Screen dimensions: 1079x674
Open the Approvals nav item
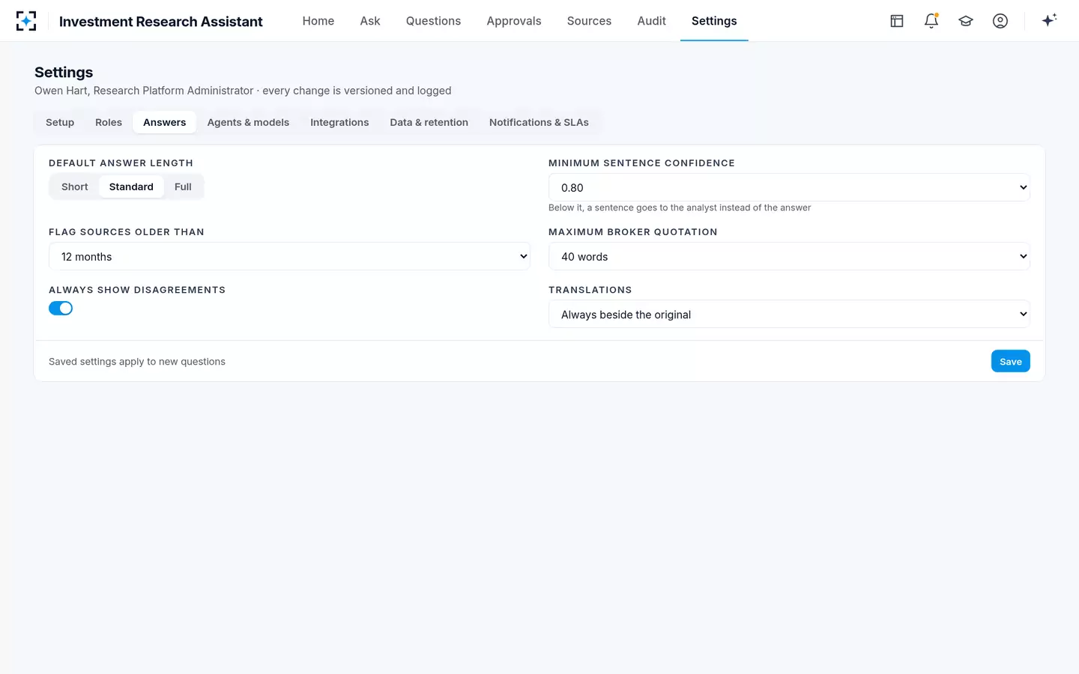[x=514, y=21]
